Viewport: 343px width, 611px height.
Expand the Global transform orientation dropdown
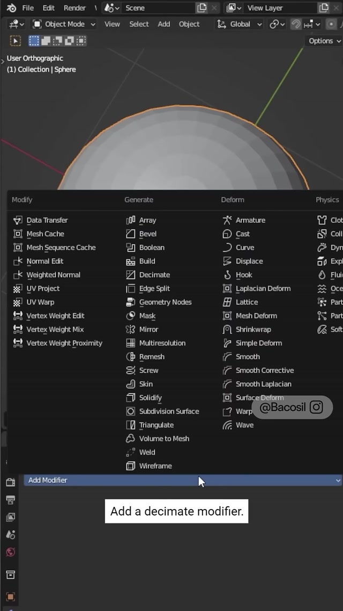[240, 24]
